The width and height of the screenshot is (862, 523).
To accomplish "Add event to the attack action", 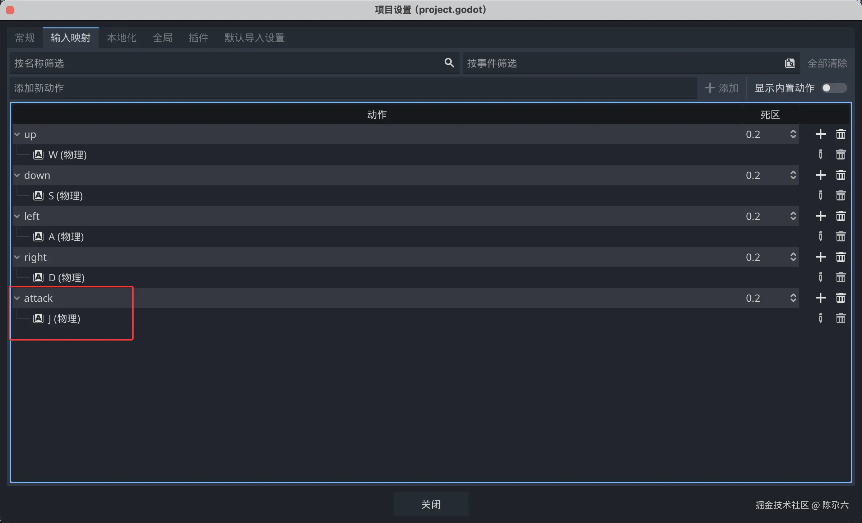I will pyautogui.click(x=820, y=298).
